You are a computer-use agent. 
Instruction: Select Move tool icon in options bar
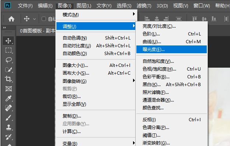pyautogui.click(x=27, y=19)
